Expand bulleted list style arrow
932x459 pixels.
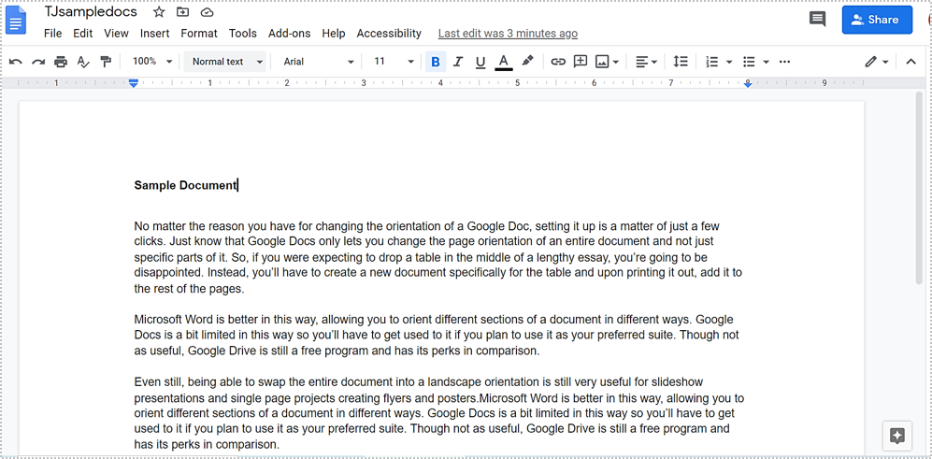pos(767,62)
